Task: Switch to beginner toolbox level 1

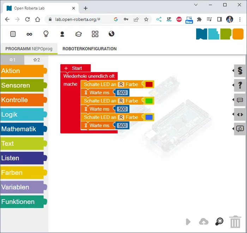Action: [12, 60]
